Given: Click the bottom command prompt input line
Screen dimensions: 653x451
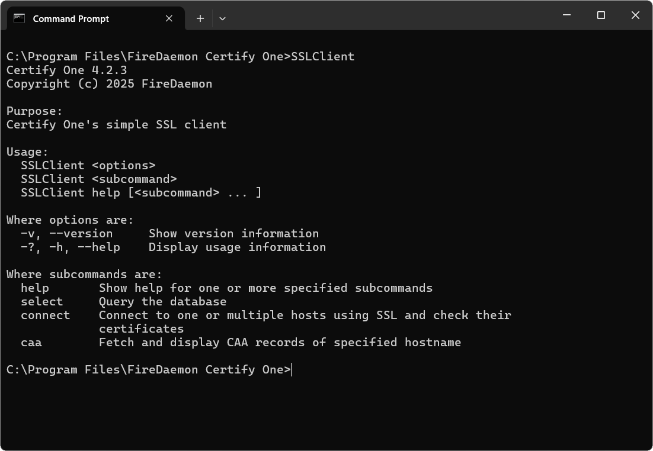Looking at the screenshot, I should tap(149, 369).
